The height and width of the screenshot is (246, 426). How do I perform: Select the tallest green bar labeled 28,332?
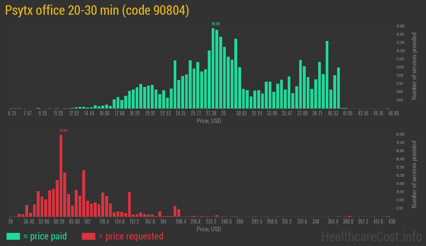213,68
